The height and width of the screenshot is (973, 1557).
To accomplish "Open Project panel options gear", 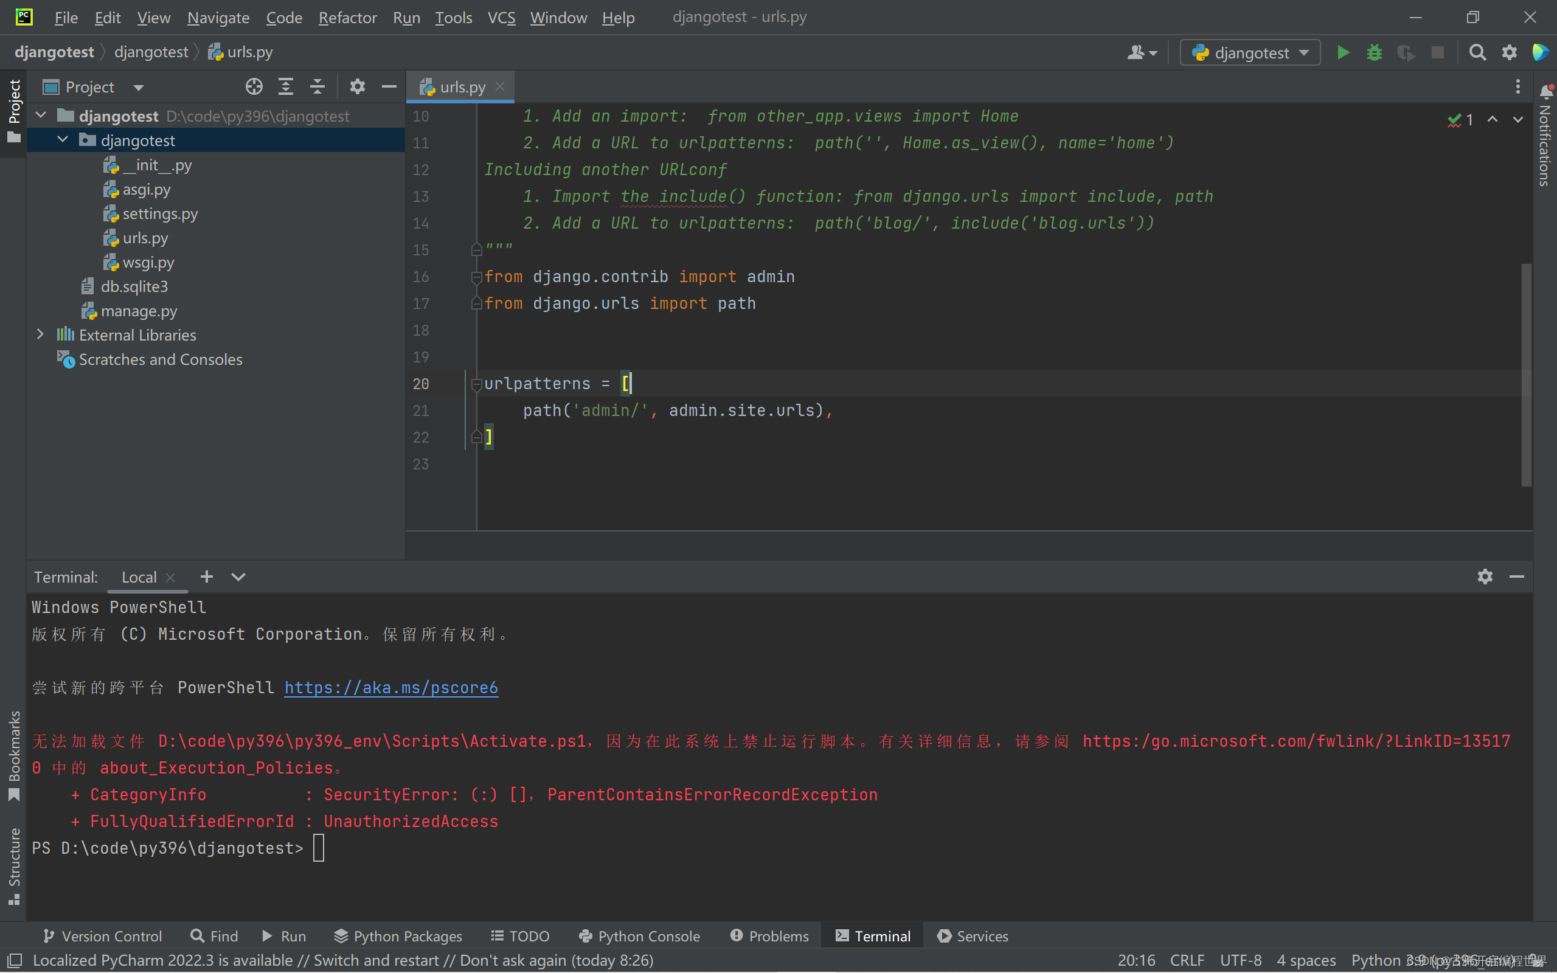I will [x=357, y=86].
